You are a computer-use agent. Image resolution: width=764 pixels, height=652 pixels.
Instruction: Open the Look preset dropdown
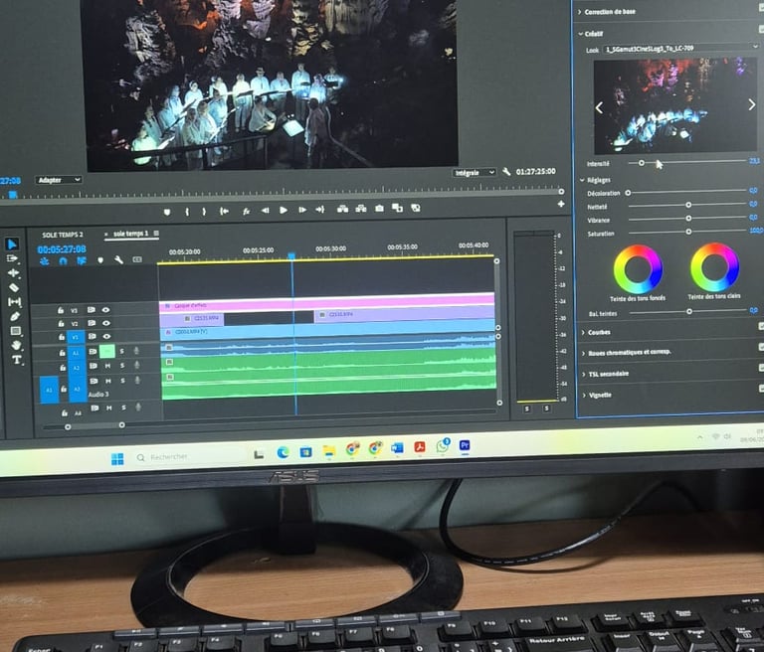pyautogui.click(x=680, y=48)
